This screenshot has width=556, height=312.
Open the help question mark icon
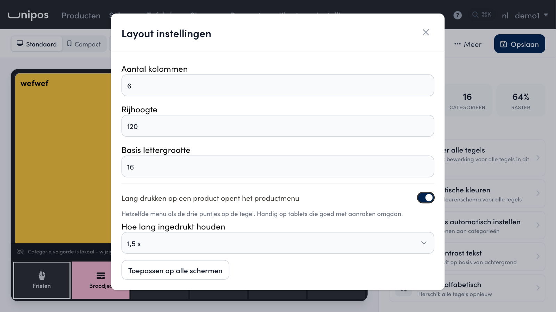click(458, 15)
